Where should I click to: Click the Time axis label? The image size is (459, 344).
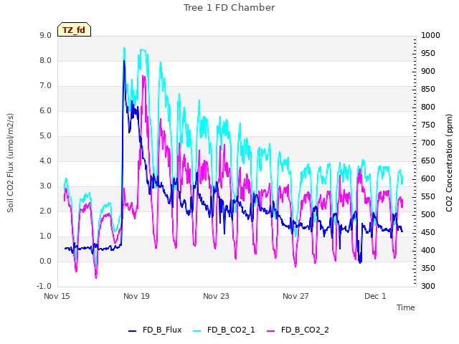(406, 307)
